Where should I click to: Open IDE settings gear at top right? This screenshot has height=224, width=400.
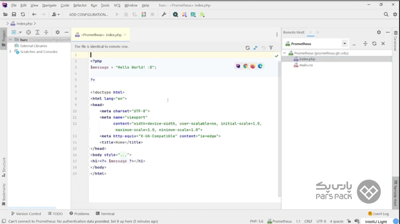point(395,15)
